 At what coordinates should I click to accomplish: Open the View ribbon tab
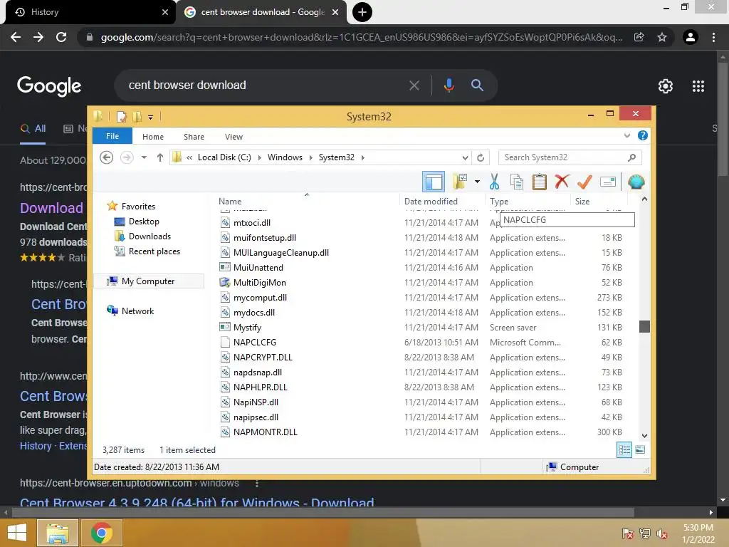234,137
